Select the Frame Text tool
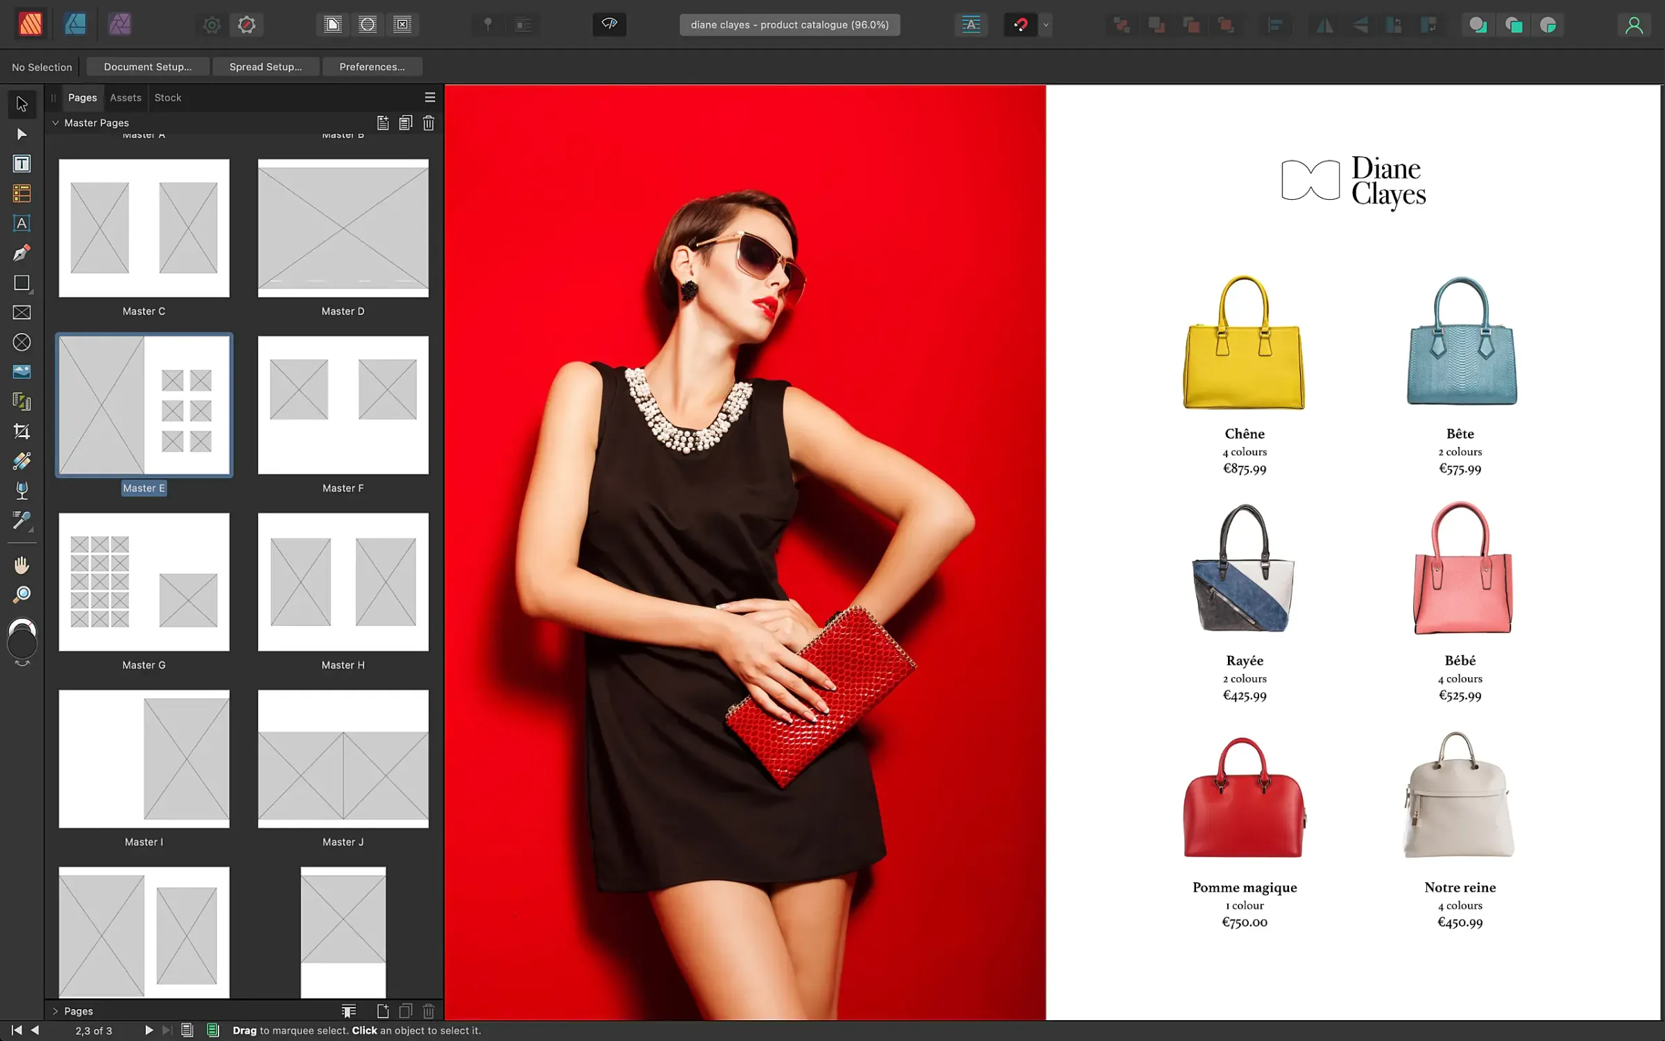The width and height of the screenshot is (1665, 1041). 22,164
